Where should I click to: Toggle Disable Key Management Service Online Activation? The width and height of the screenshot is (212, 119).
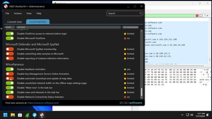pyautogui.click(x=10, y=74)
